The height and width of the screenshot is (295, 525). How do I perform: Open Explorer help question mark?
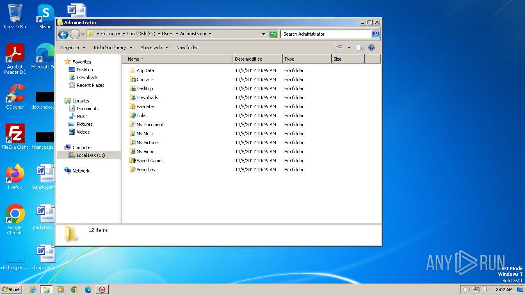pyautogui.click(x=372, y=48)
